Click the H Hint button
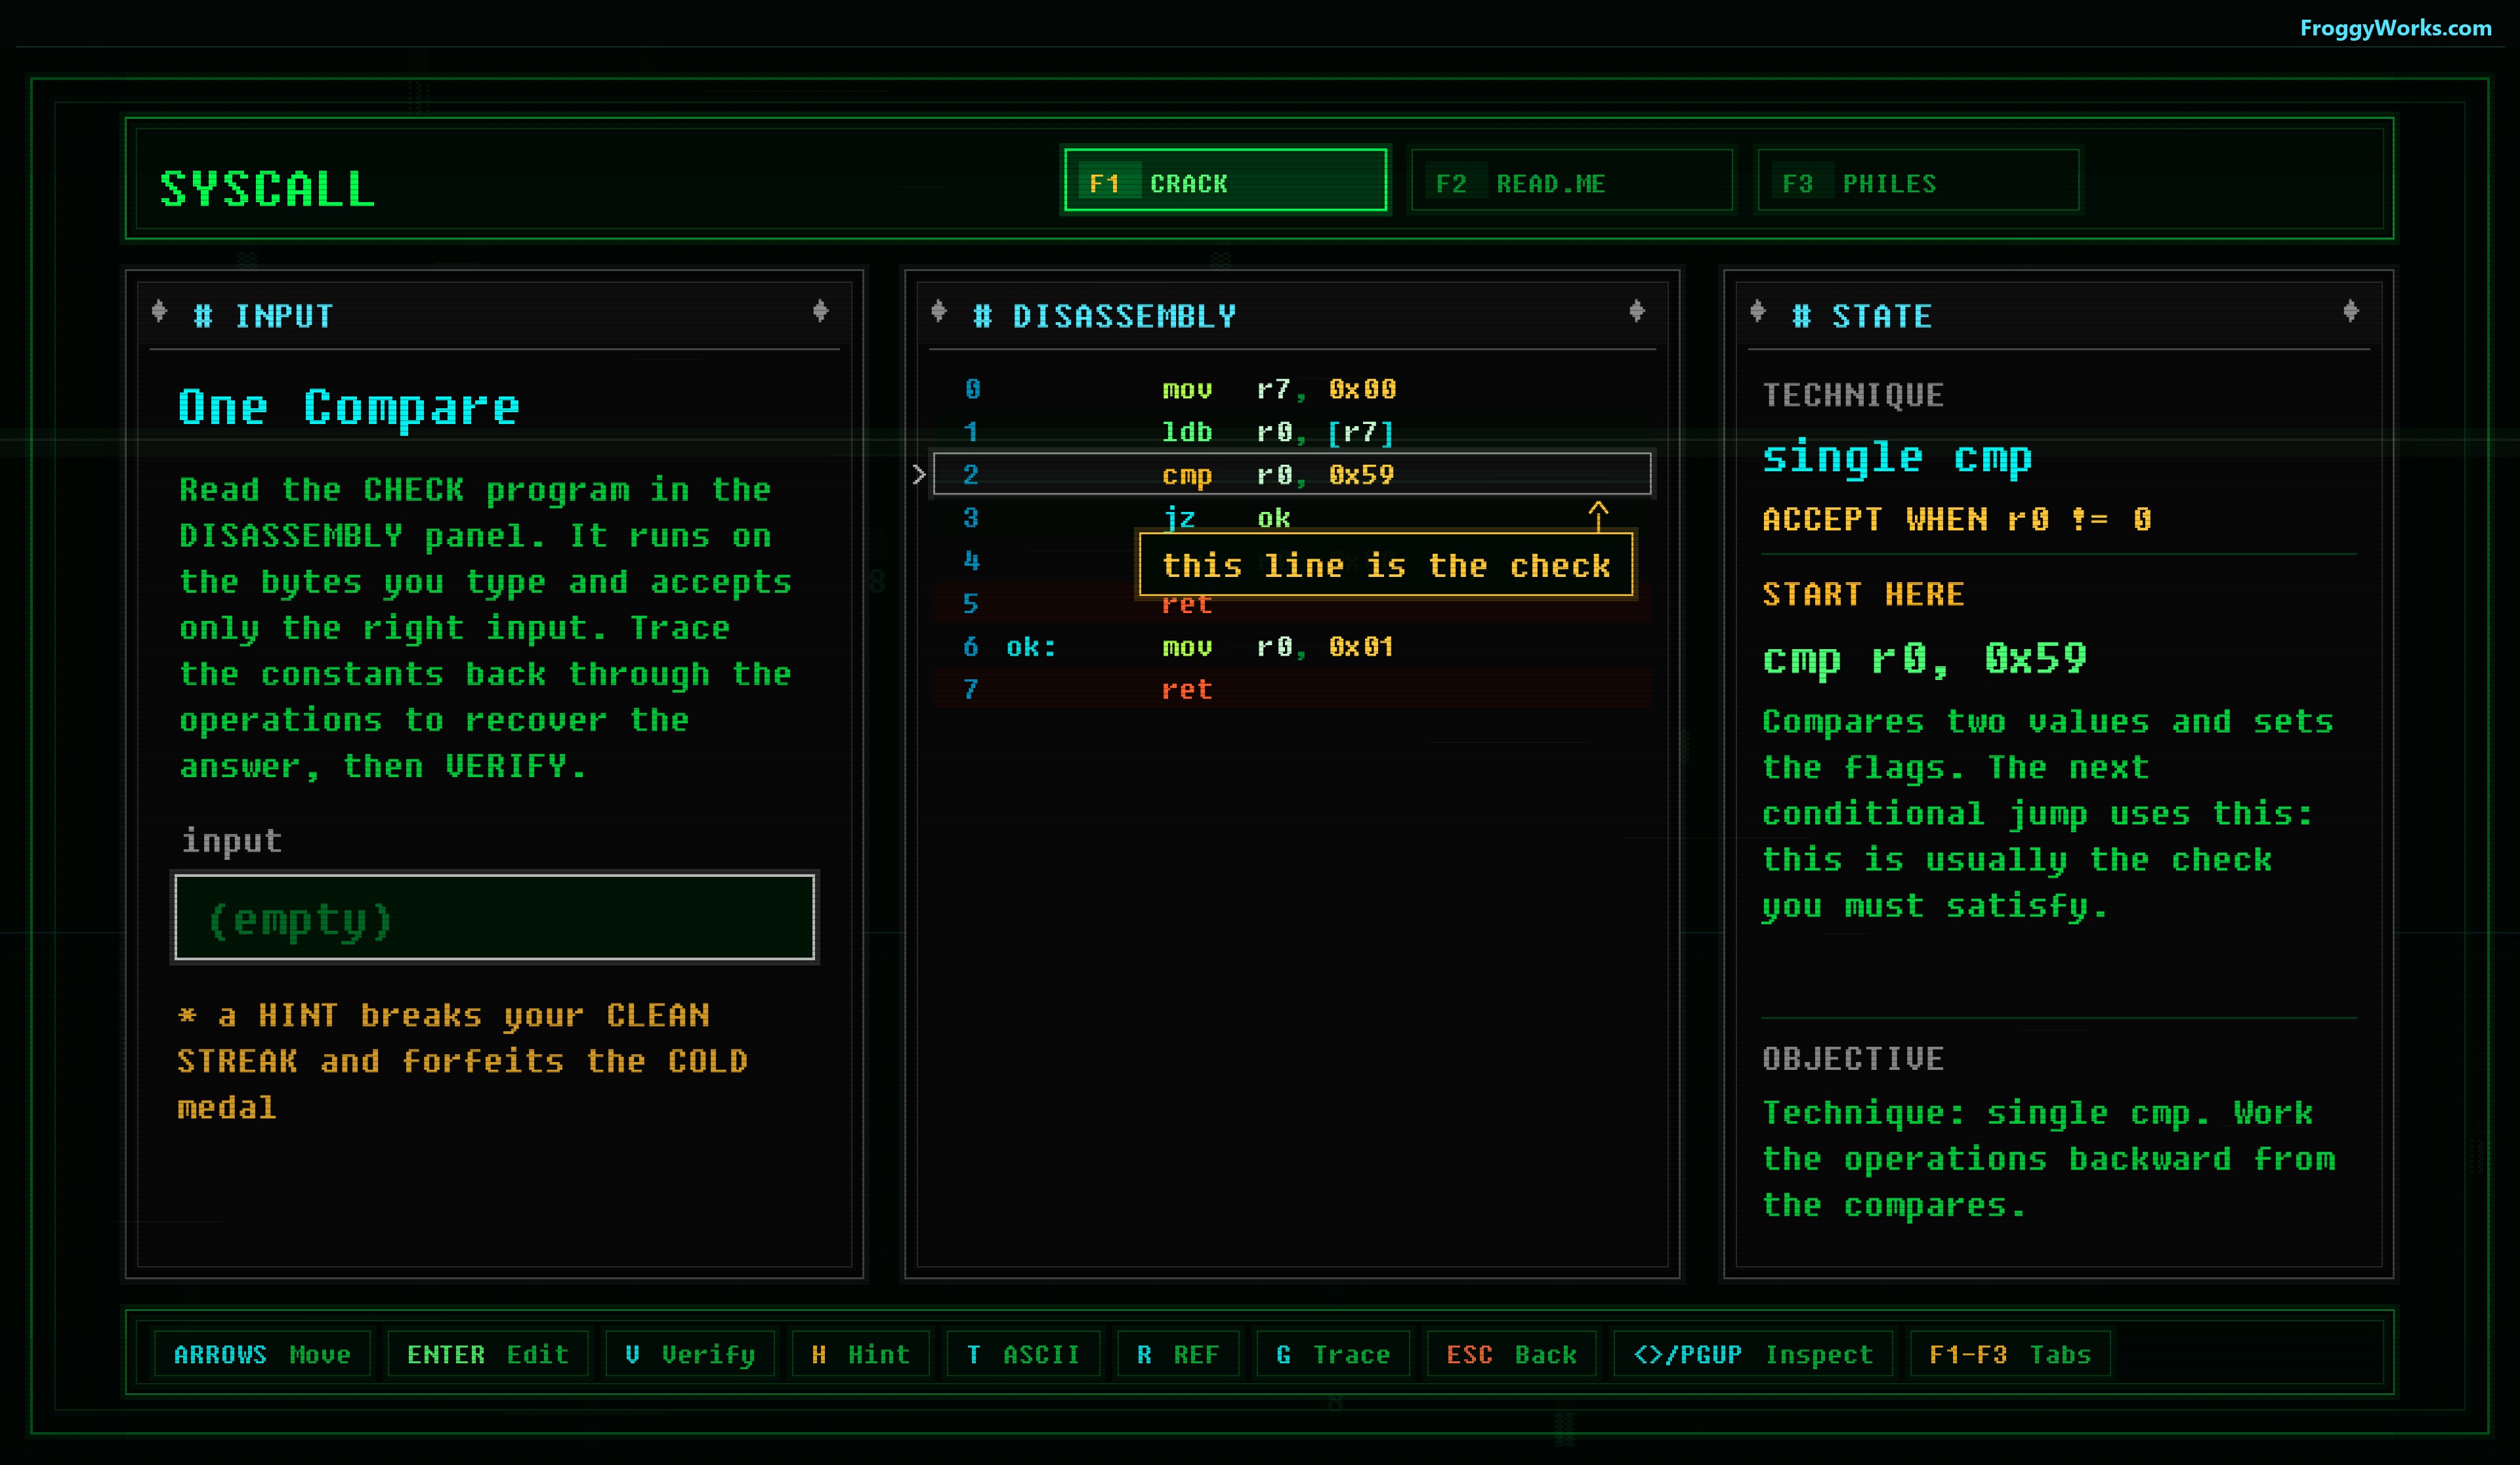The width and height of the screenshot is (2520, 1465). coord(861,1354)
